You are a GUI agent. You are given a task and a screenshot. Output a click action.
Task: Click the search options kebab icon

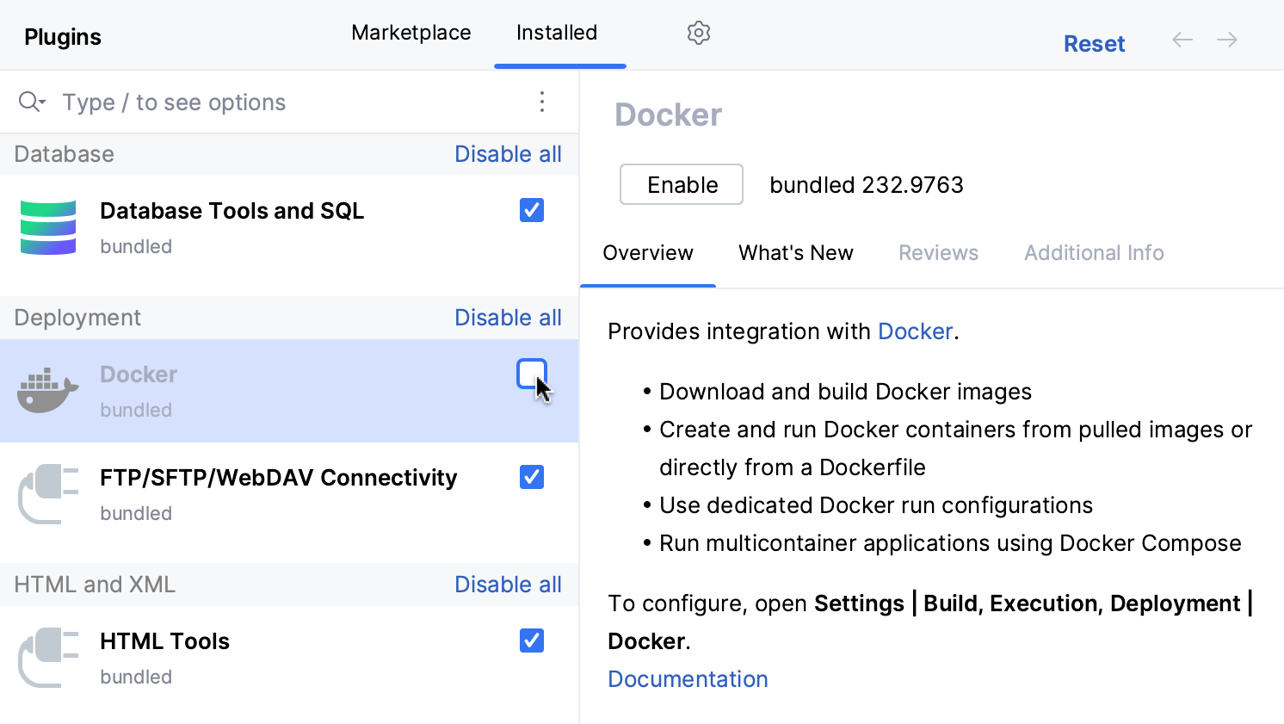pyautogui.click(x=542, y=102)
